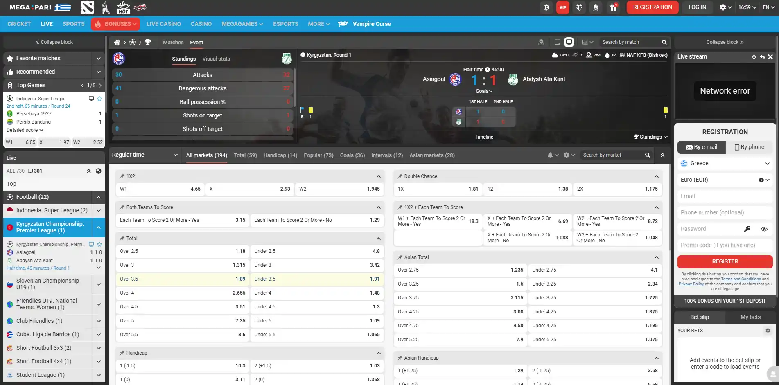Collapse all markets with double chevron
779x385 pixels.
(662, 155)
